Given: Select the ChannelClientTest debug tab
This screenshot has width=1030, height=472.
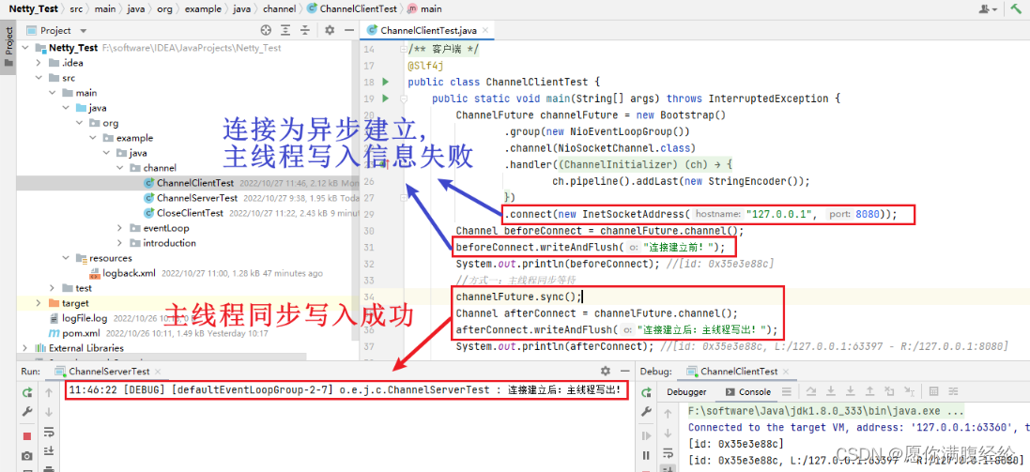Looking at the screenshot, I should click(740, 372).
